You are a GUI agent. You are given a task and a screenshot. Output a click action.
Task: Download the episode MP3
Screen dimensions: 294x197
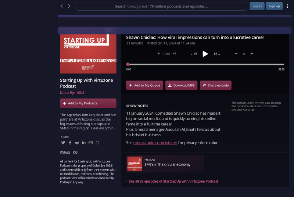pyautogui.click(x=181, y=85)
